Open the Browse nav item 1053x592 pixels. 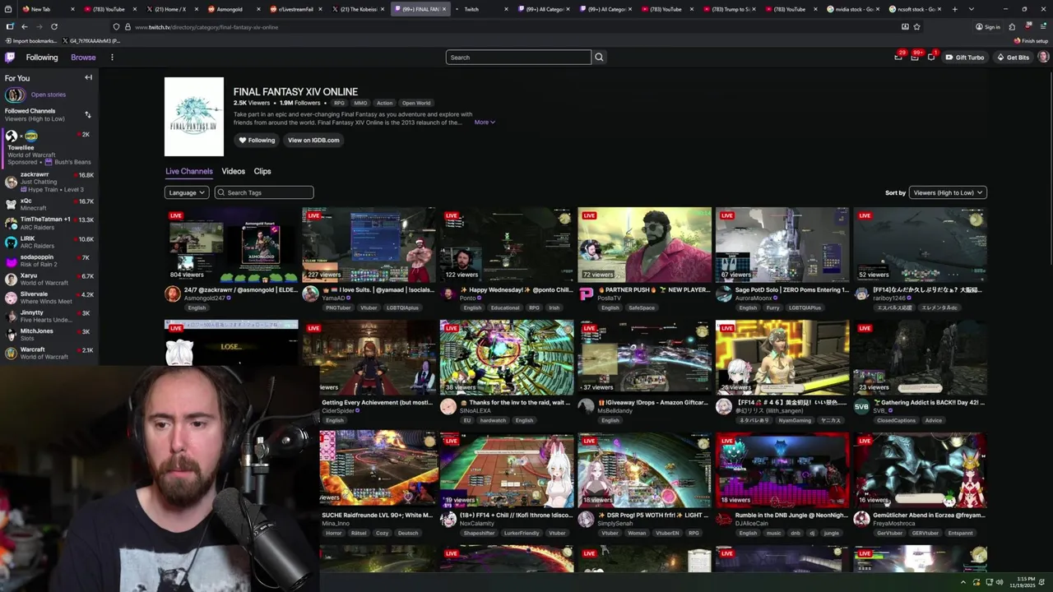point(83,58)
